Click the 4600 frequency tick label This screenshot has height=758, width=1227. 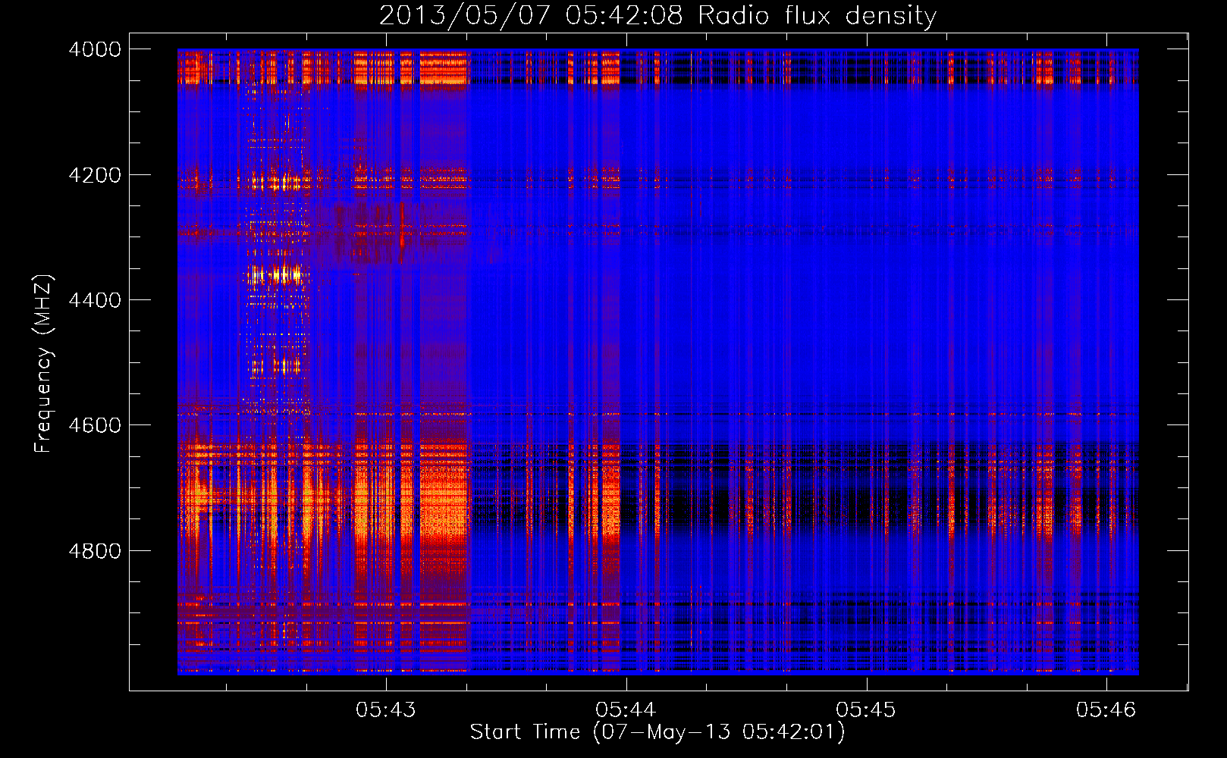point(95,425)
